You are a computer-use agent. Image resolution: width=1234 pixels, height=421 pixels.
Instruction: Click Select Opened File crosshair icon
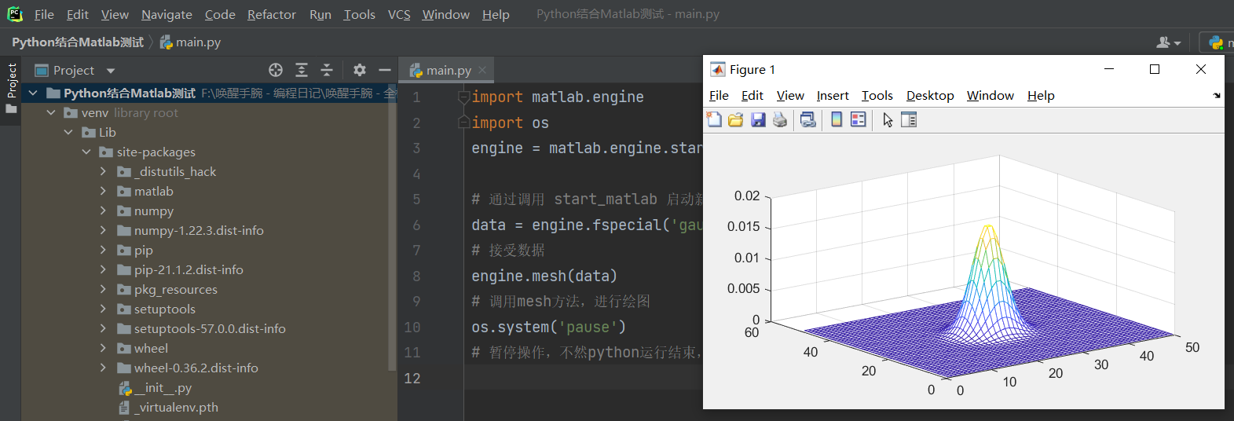(276, 70)
